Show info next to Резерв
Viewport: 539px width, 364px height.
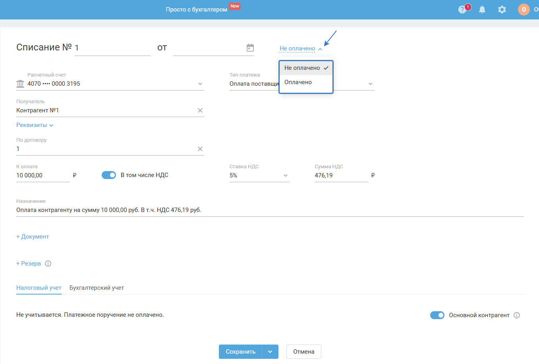[48, 264]
